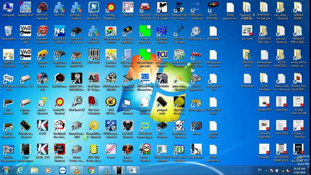This screenshot has height=175, width=311.
Task: Open the FLY software icon
Action: (x=145, y=82)
